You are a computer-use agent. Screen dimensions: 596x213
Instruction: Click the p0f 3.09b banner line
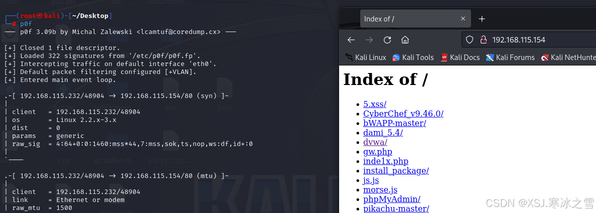(x=120, y=32)
